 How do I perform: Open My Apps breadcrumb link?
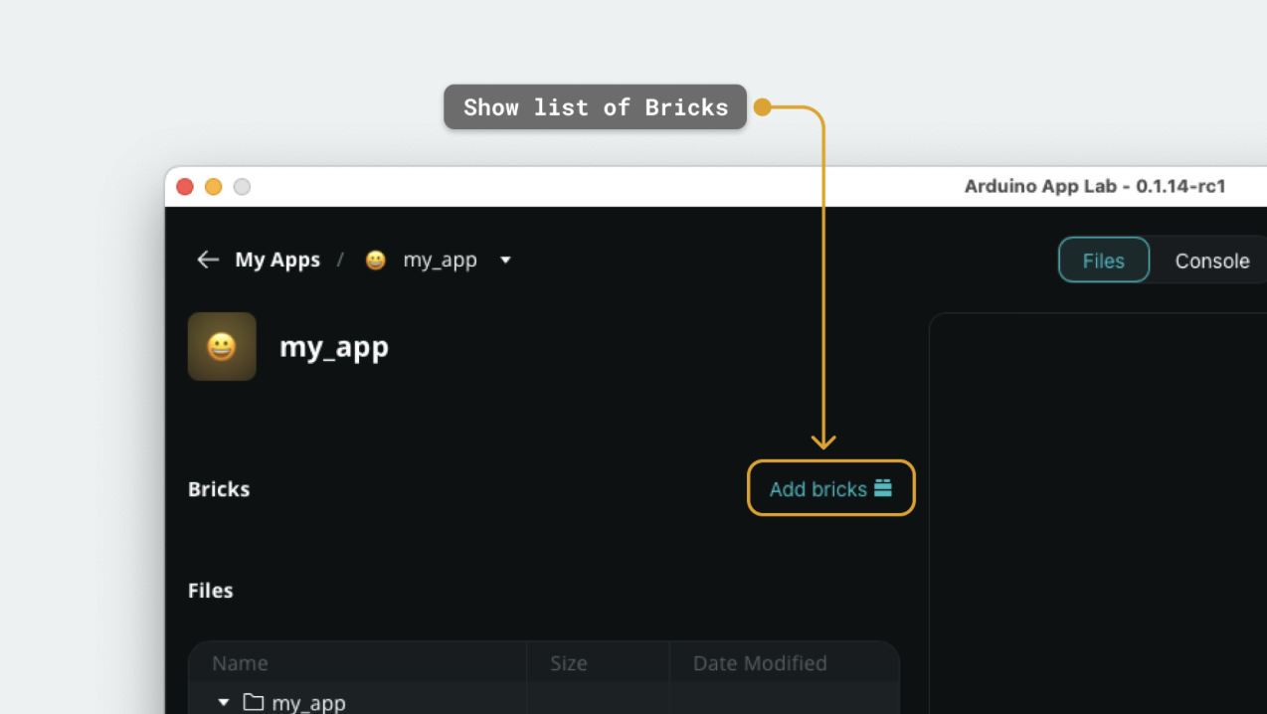(x=277, y=260)
